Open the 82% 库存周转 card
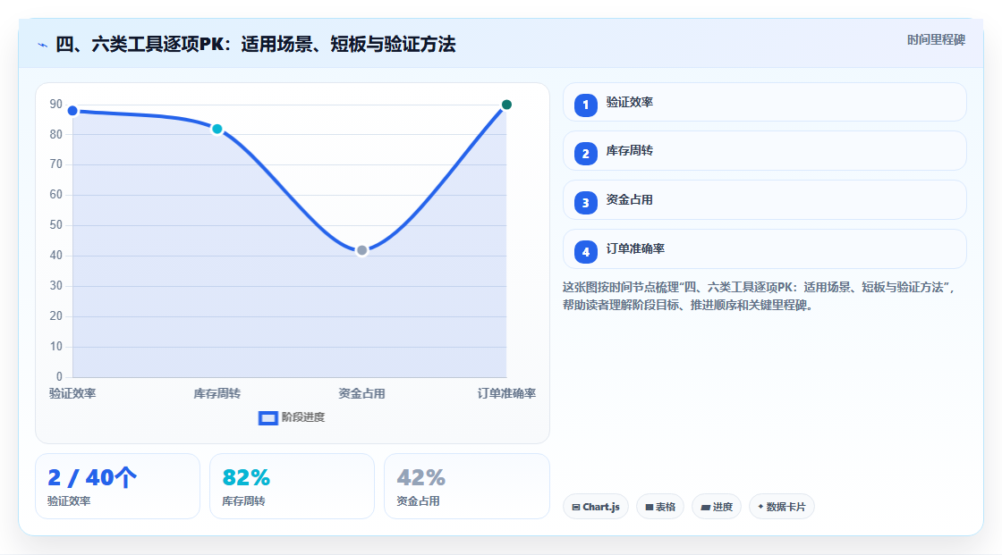Image resolution: width=1002 pixels, height=555 pixels. (292, 486)
